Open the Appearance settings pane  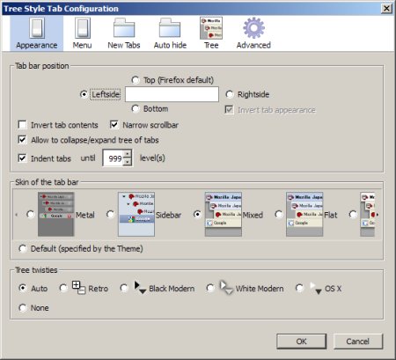click(x=37, y=33)
